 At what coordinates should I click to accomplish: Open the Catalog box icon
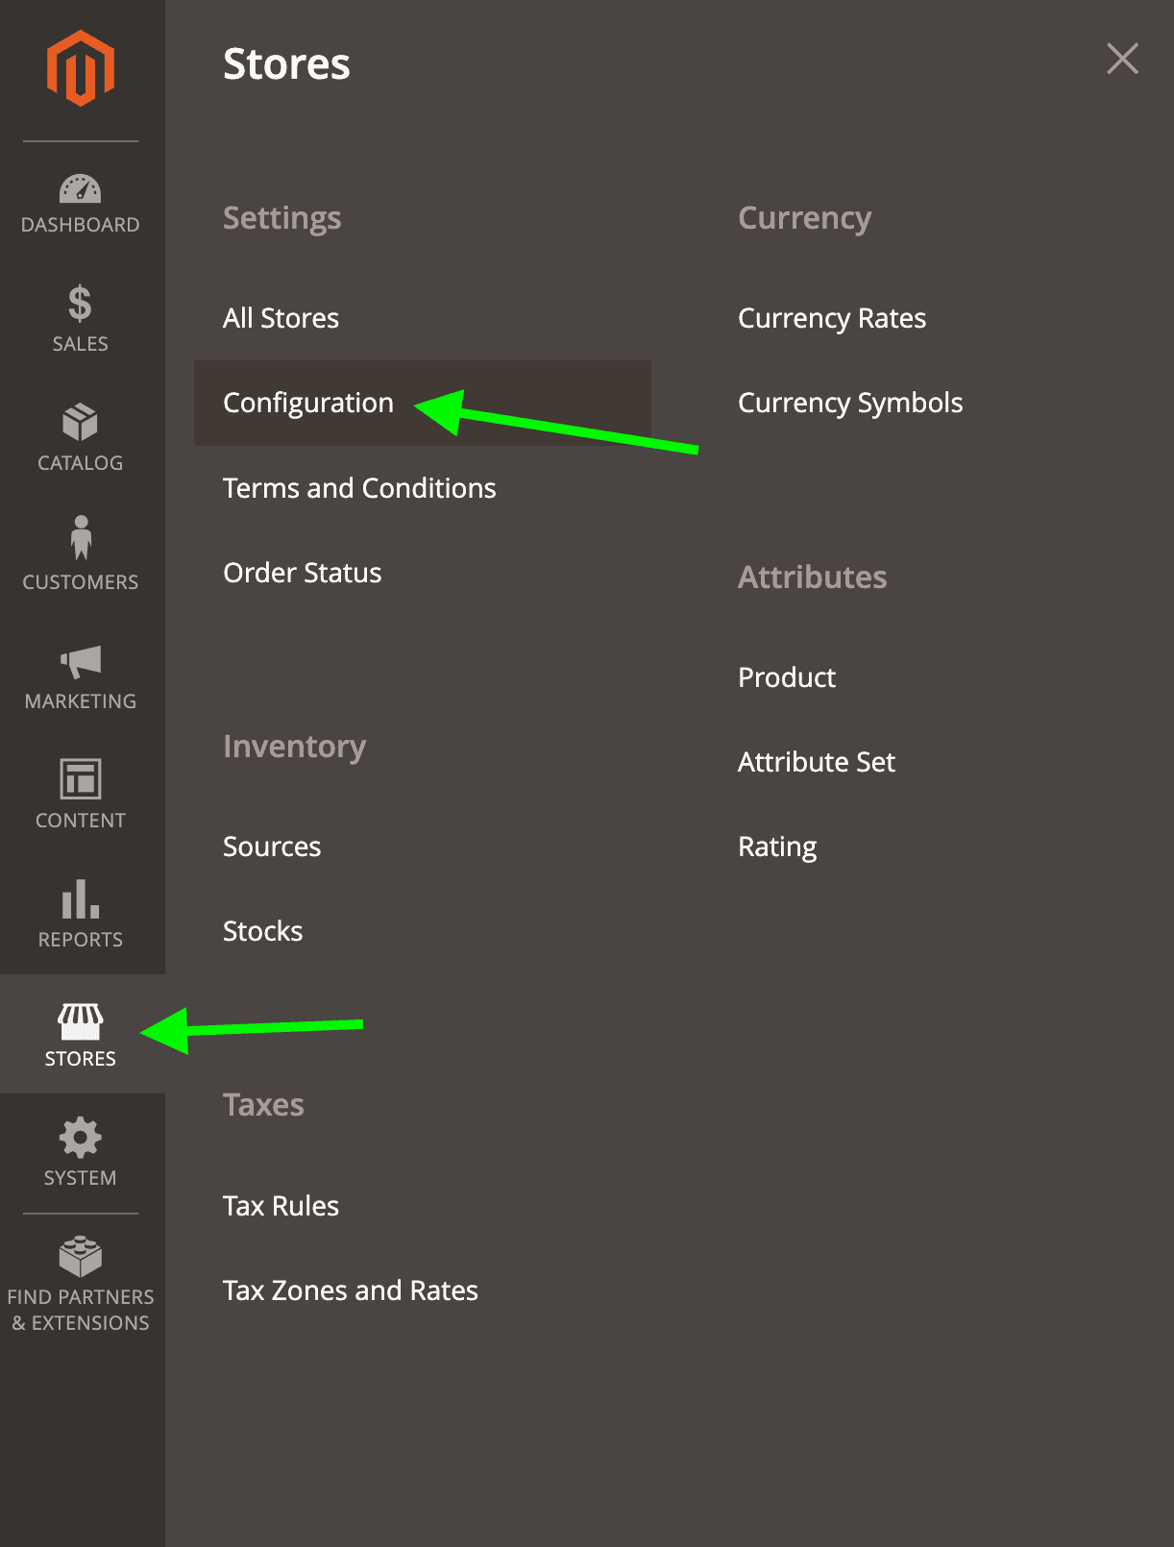pos(81,422)
